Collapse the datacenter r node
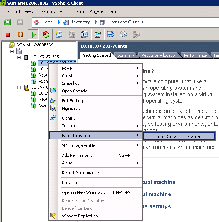The image size is (219, 222). 12,51
